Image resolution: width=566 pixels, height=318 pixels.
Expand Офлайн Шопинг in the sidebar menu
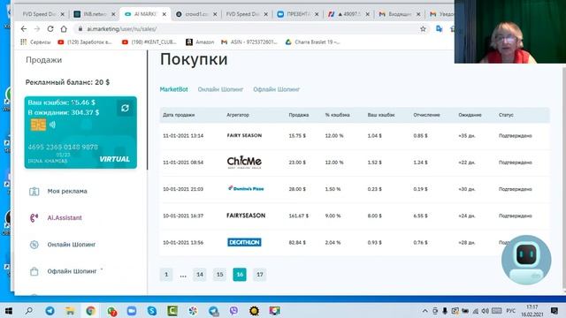click(72, 271)
